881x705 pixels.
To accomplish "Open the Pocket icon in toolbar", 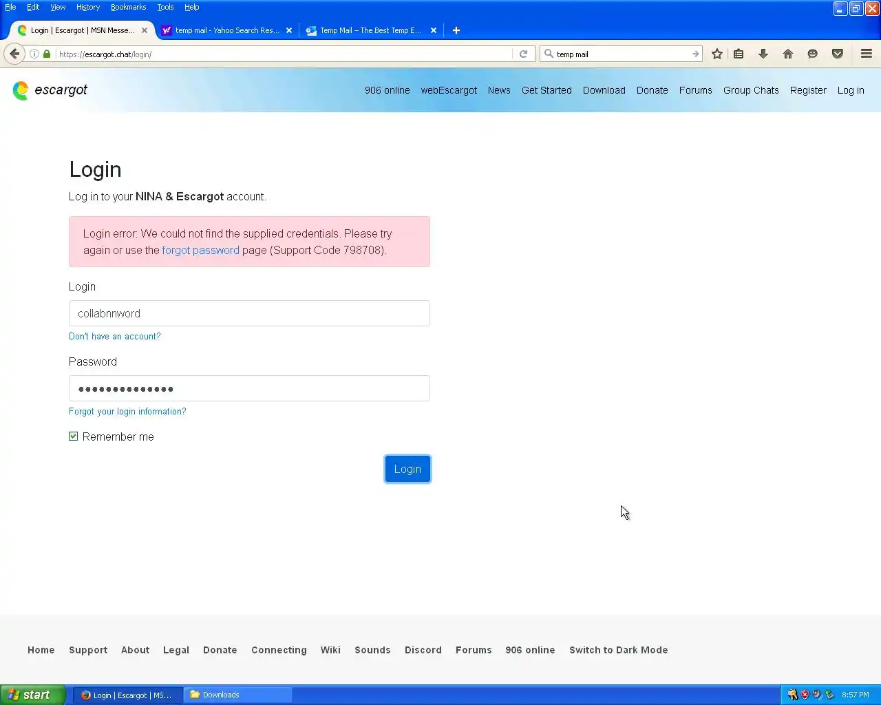I will click(x=838, y=54).
